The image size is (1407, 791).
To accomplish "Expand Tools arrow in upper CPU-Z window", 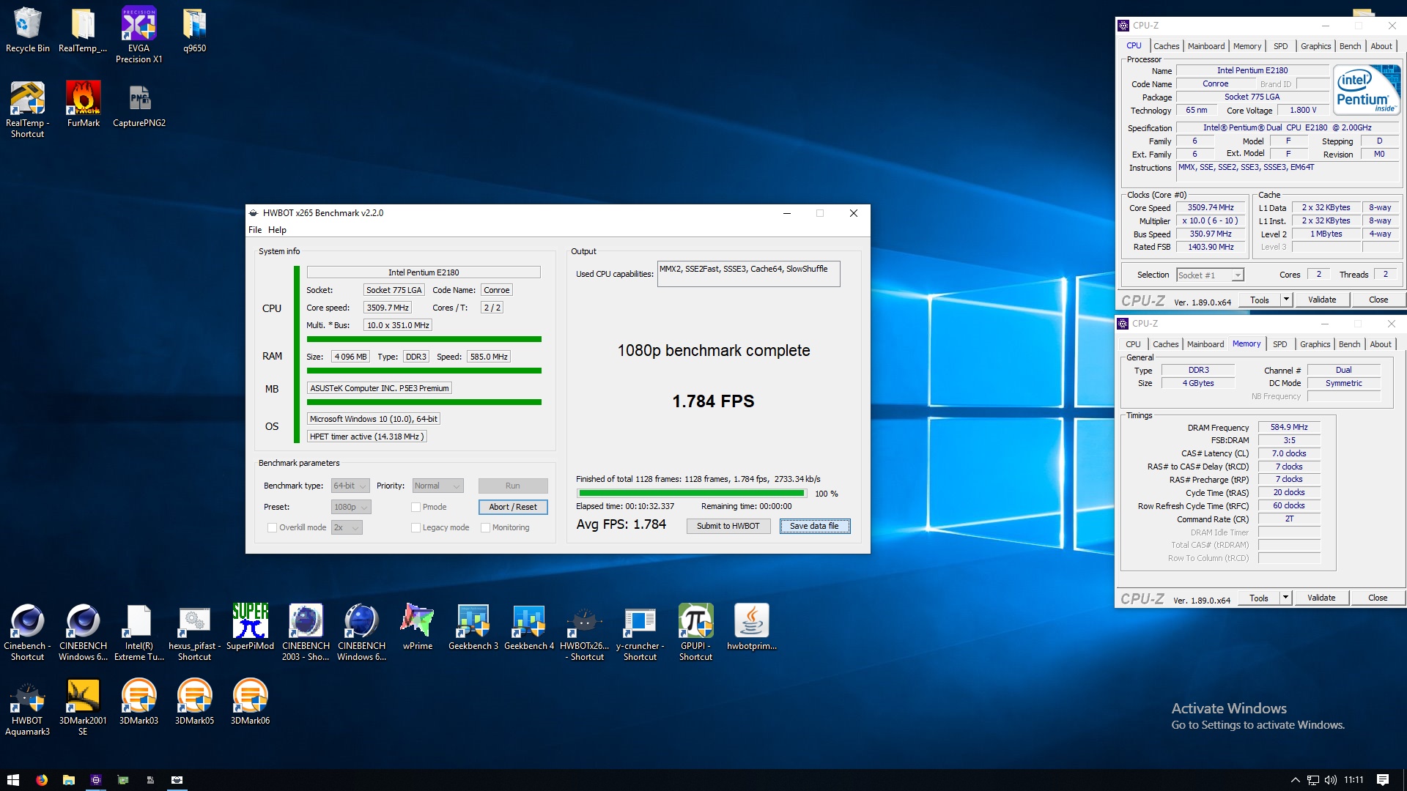I will (x=1286, y=300).
